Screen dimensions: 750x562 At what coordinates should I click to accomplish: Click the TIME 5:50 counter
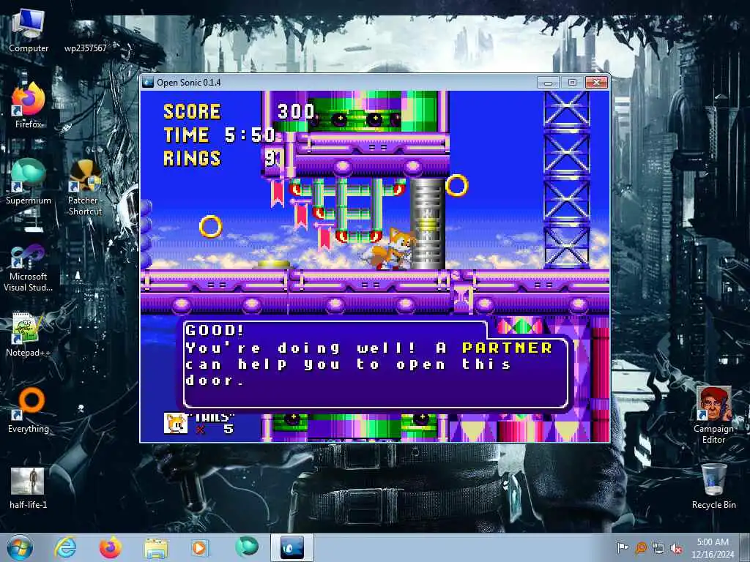pyautogui.click(x=220, y=135)
